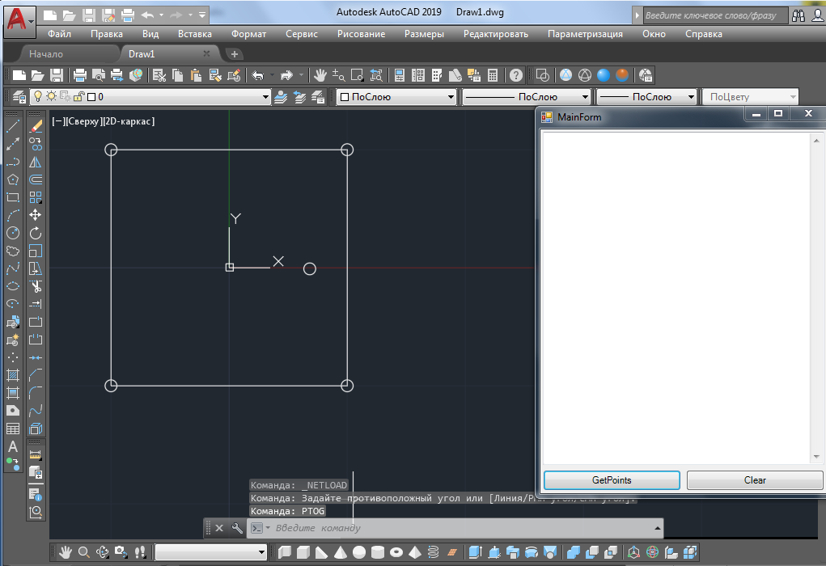Select the Erase tool
This screenshot has width=826, height=566.
click(36, 126)
